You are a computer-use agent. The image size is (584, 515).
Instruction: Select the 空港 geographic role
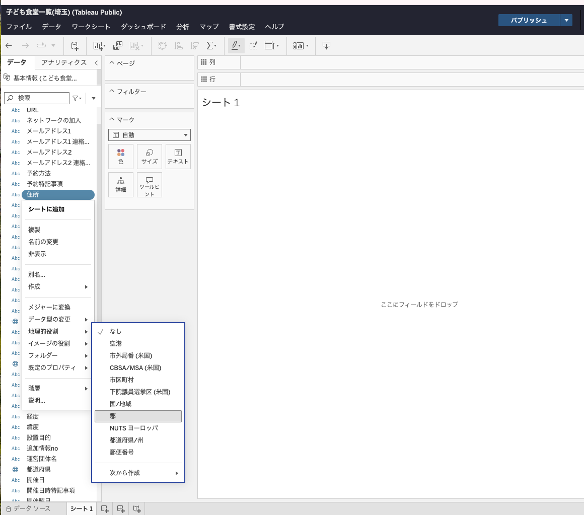tap(138, 344)
